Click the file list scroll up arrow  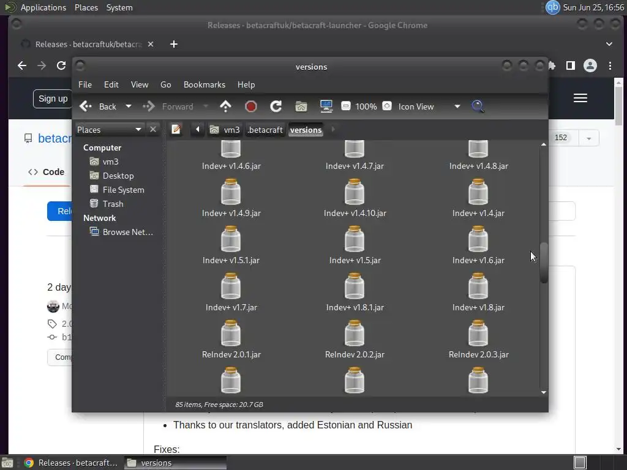click(x=544, y=144)
